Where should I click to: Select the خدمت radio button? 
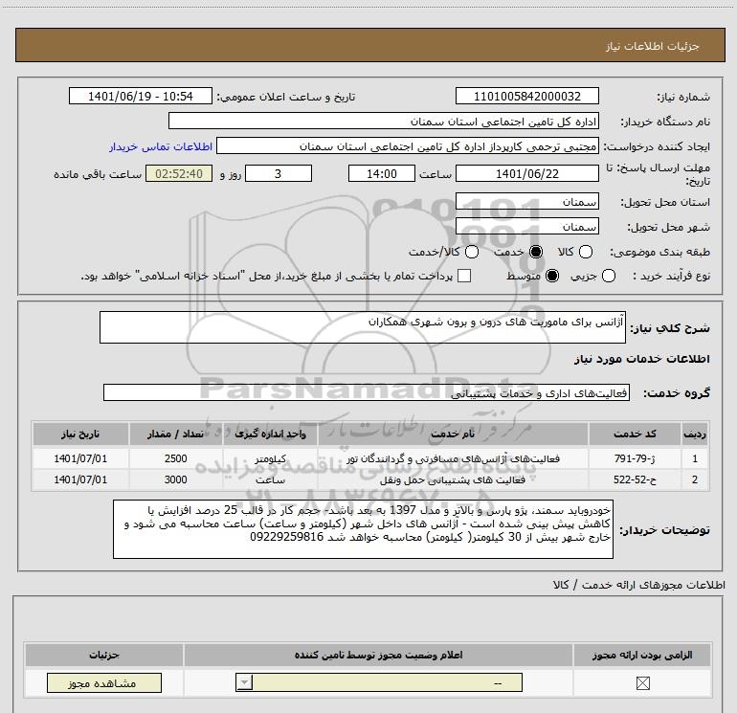536,252
